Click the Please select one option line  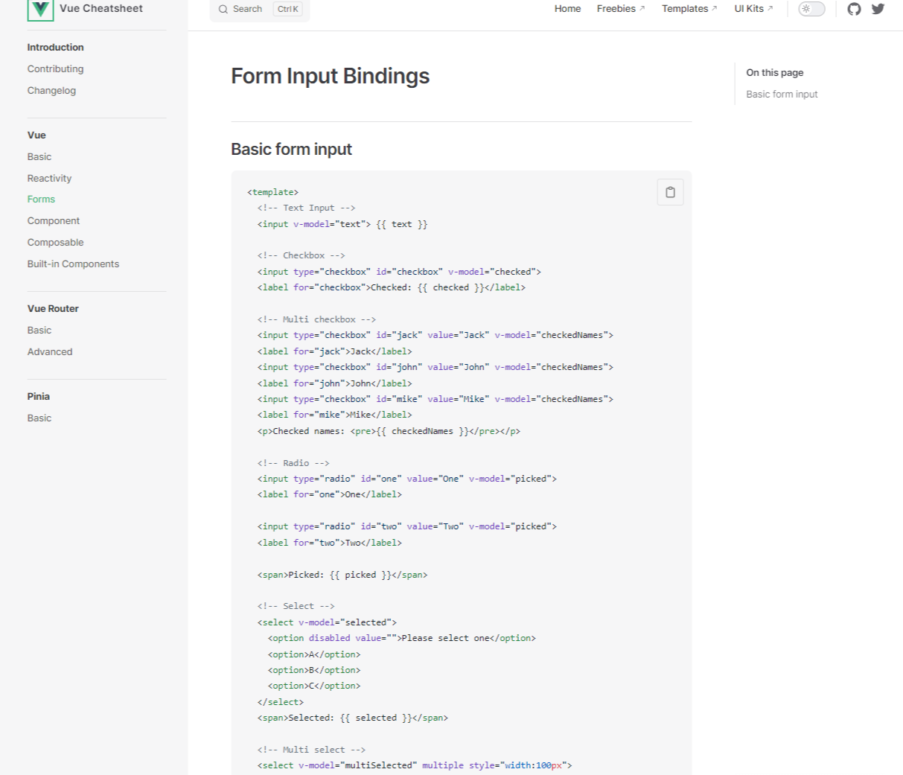(402, 638)
